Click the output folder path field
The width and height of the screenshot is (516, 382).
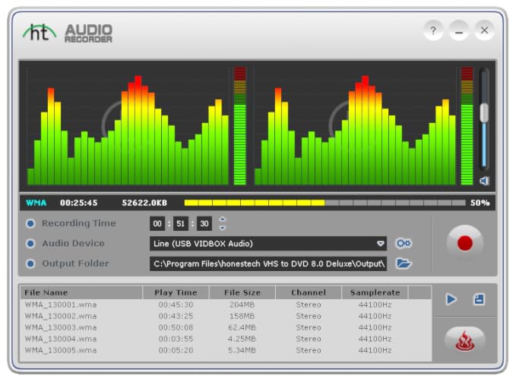[x=268, y=264]
